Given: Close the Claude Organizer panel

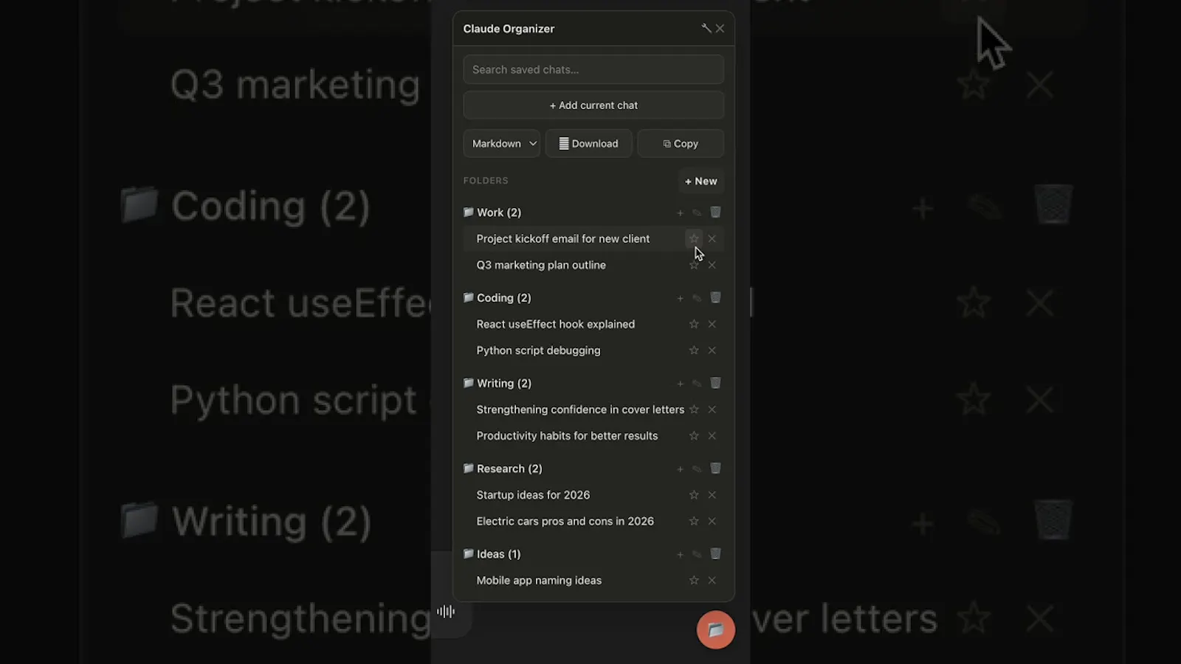Looking at the screenshot, I should [720, 28].
